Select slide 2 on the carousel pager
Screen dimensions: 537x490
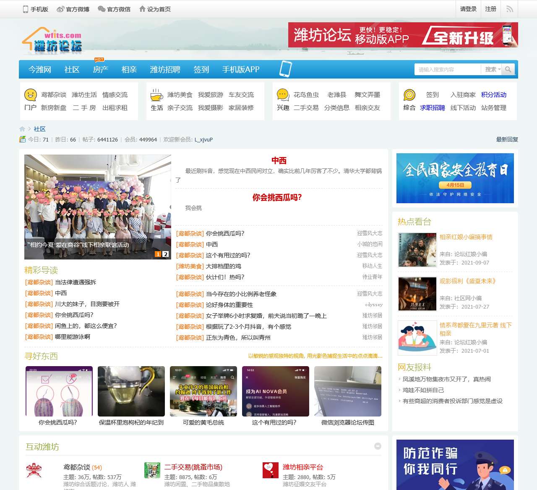pyautogui.click(x=165, y=254)
